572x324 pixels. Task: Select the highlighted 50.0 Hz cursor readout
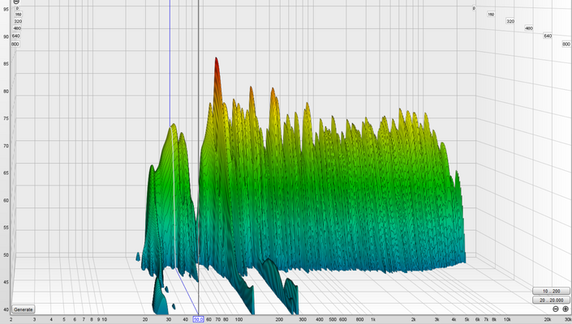tap(198, 320)
